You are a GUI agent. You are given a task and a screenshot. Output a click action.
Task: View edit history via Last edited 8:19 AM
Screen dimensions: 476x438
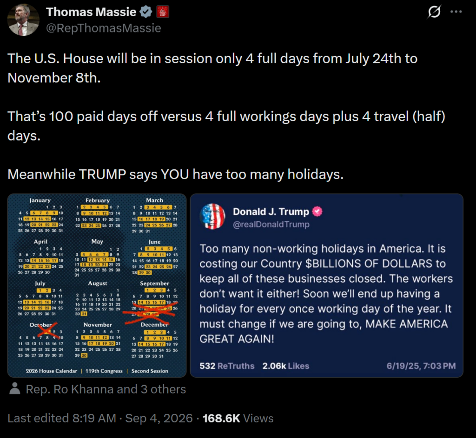[62, 419]
